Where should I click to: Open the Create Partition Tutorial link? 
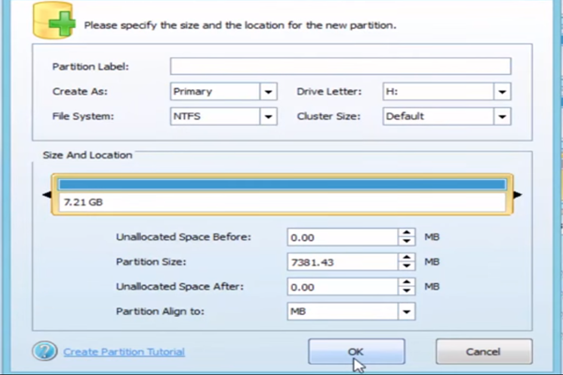124,352
